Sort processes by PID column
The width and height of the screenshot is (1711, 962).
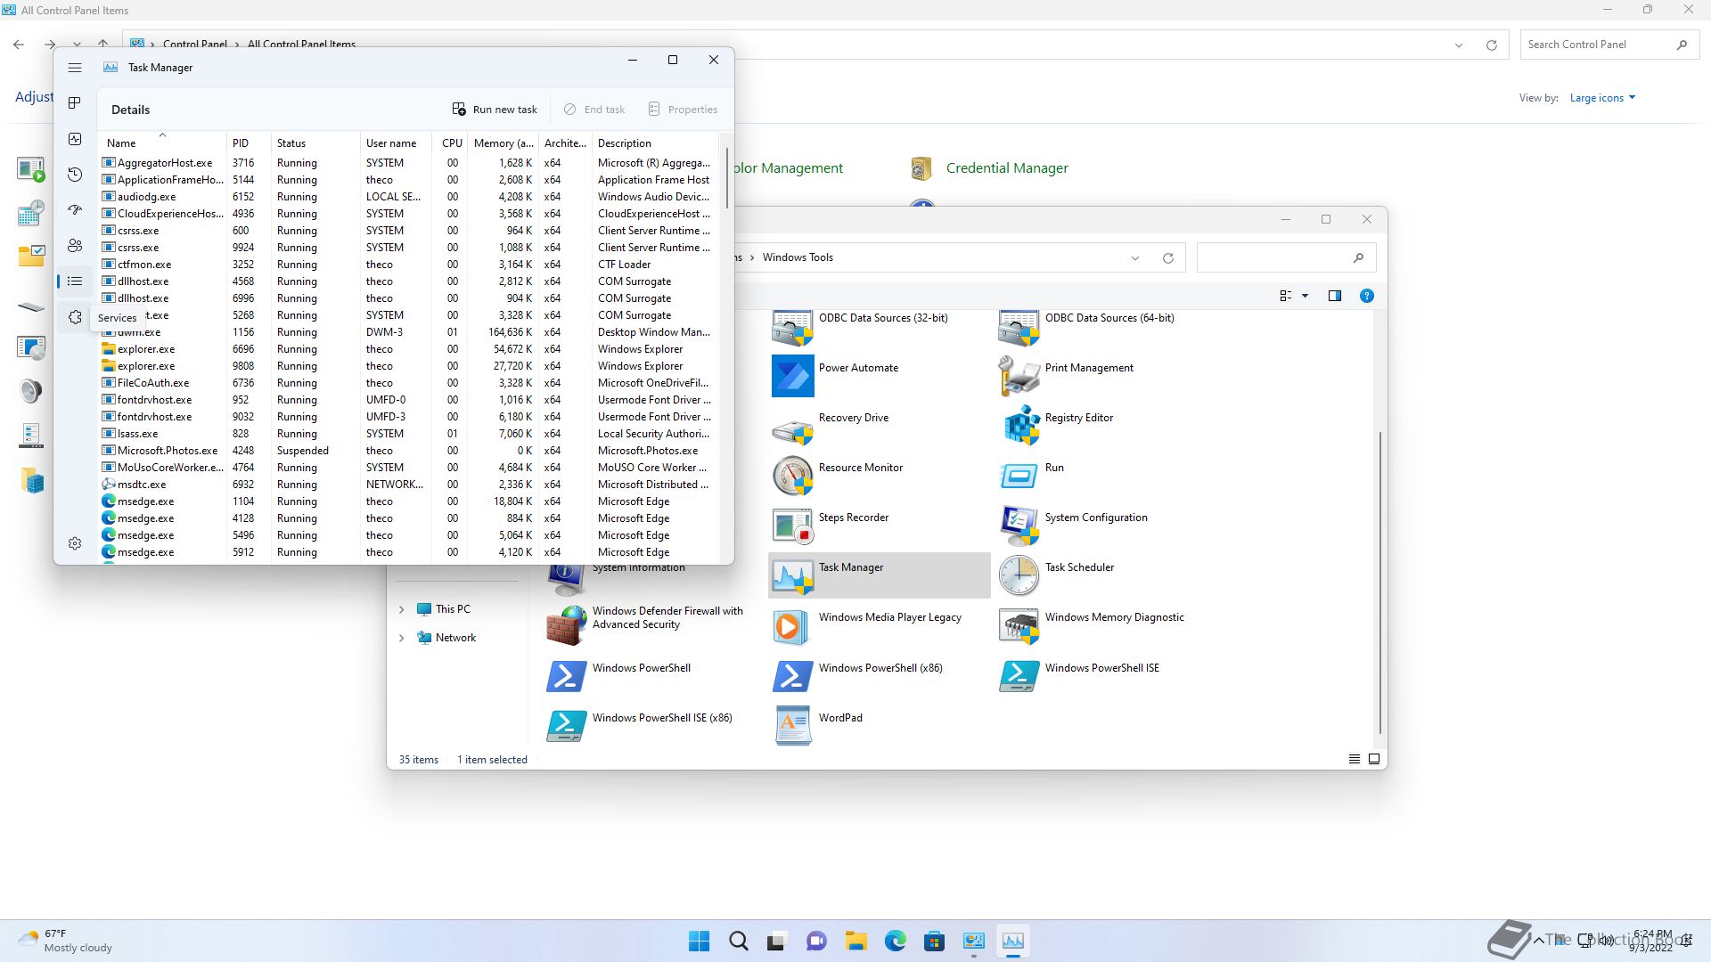coord(249,143)
